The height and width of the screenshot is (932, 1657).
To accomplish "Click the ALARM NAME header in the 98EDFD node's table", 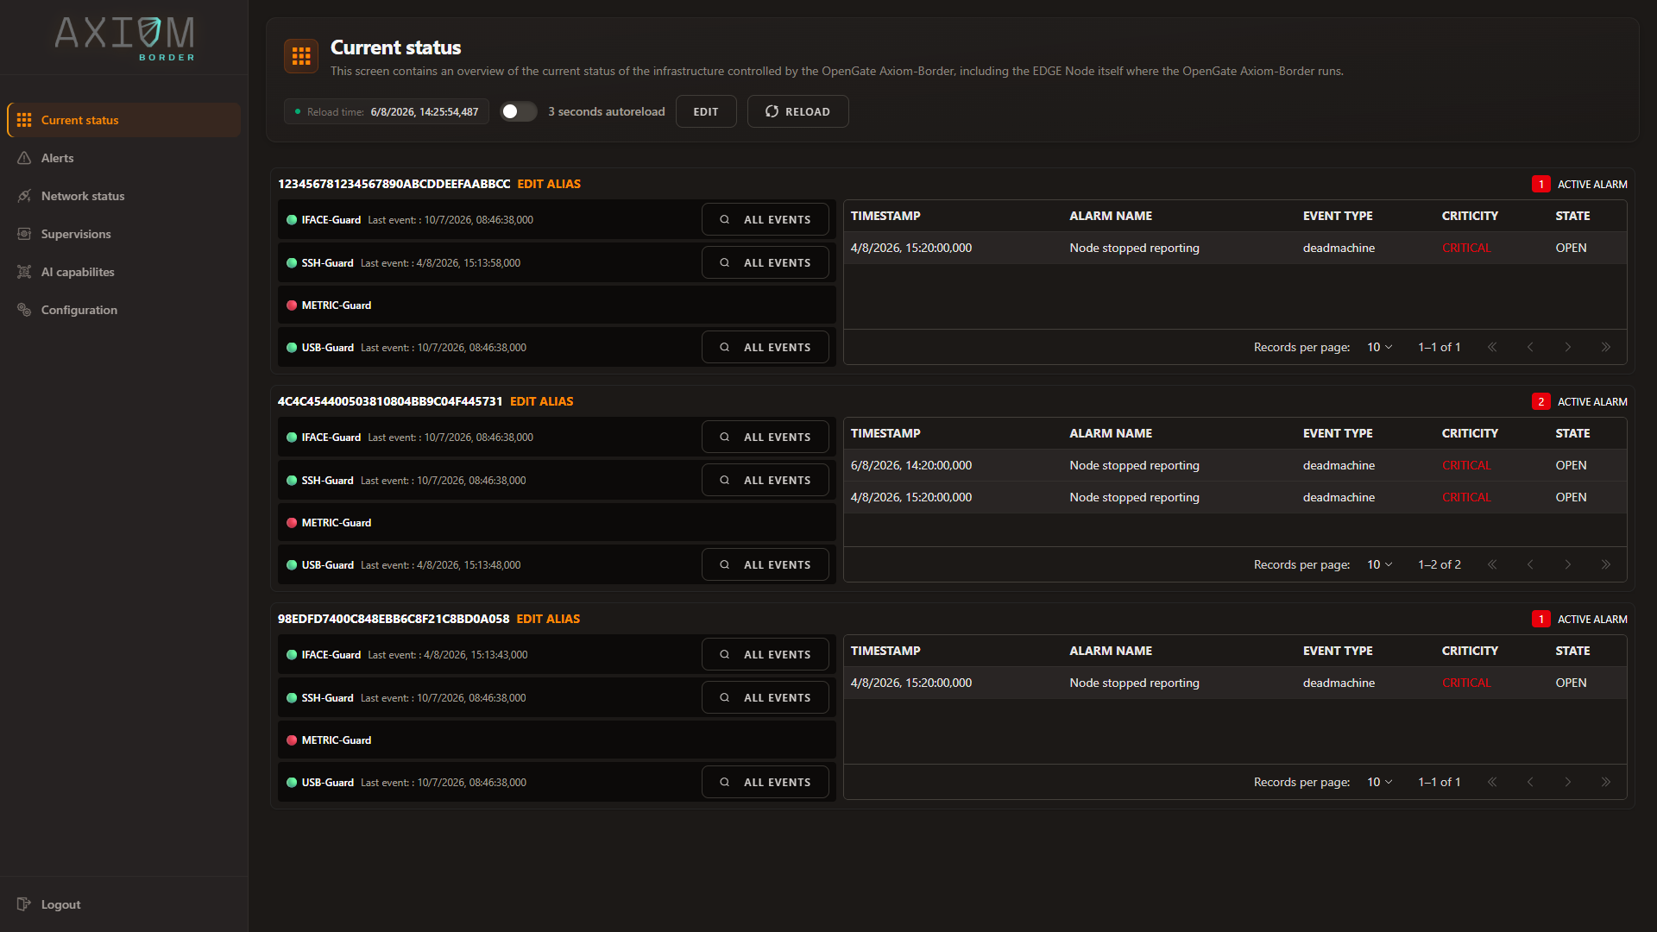I will click(1111, 651).
